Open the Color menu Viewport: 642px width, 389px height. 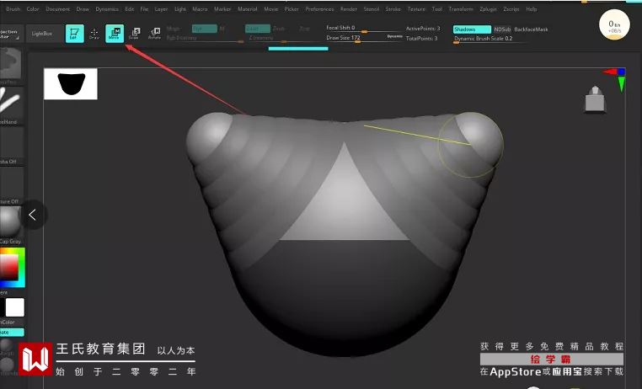pyautogui.click(x=33, y=9)
